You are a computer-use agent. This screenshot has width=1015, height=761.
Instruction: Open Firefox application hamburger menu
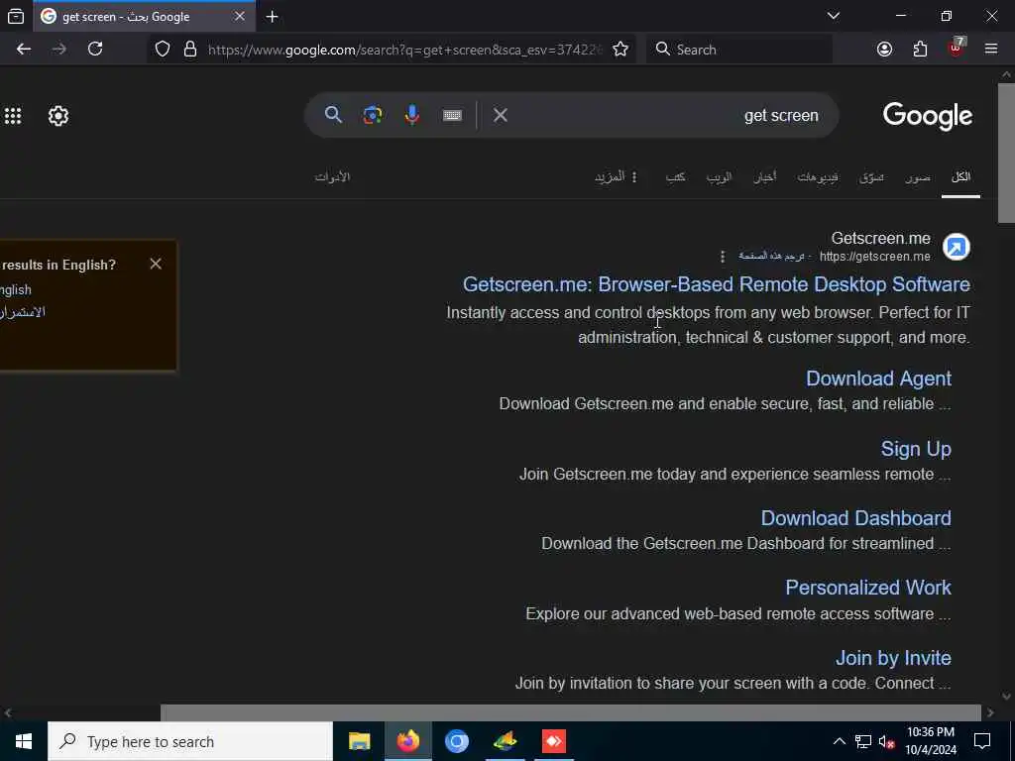click(991, 50)
